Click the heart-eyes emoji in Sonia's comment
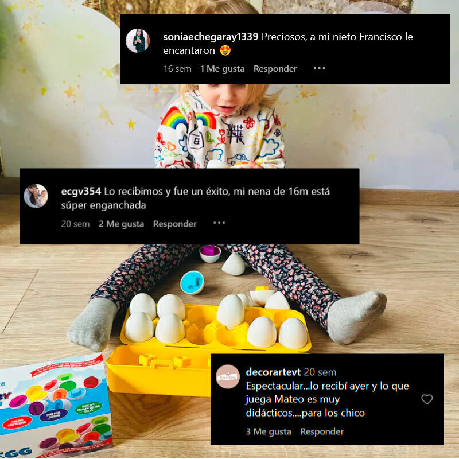 [x=225, y=50]
